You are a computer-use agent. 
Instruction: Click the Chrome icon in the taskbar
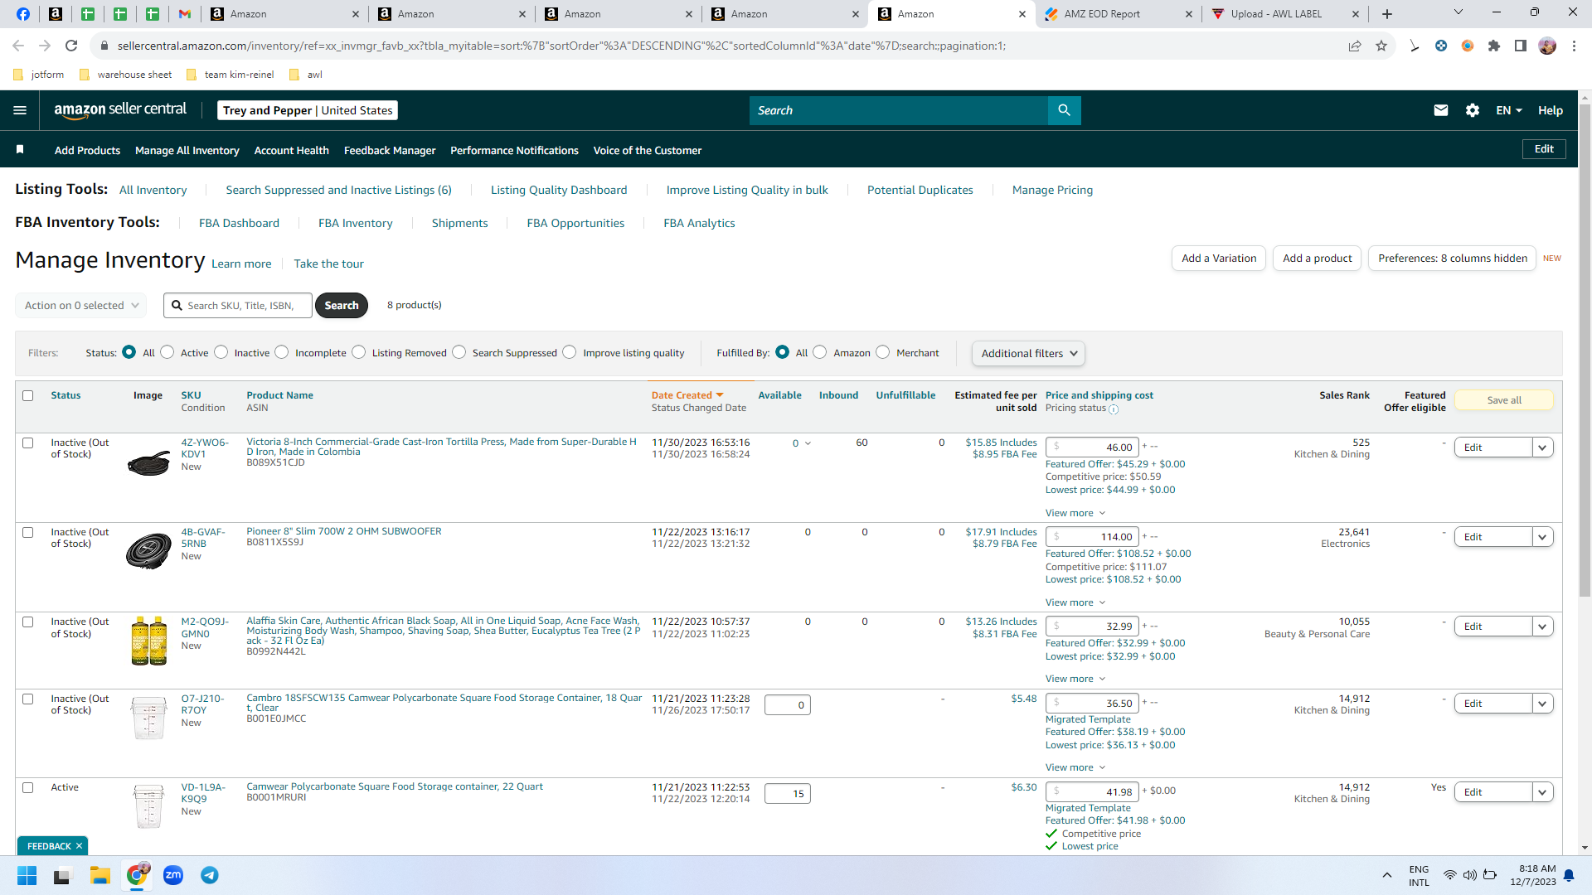(137, 875)
